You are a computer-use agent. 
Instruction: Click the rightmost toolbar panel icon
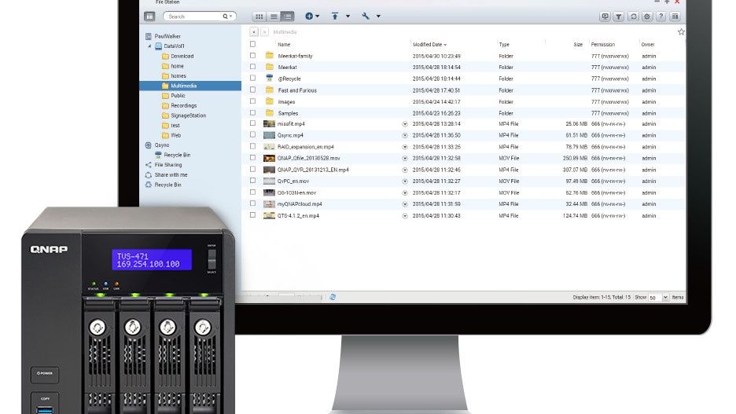pyautogui.click(x=675, y=16)
